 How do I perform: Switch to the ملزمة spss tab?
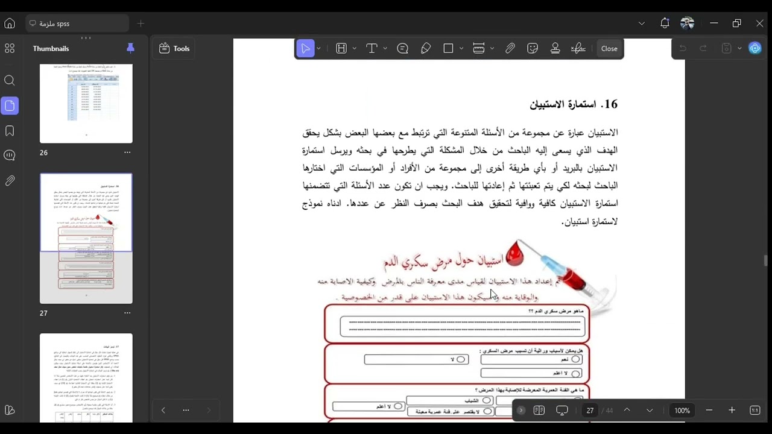(77, 24)
